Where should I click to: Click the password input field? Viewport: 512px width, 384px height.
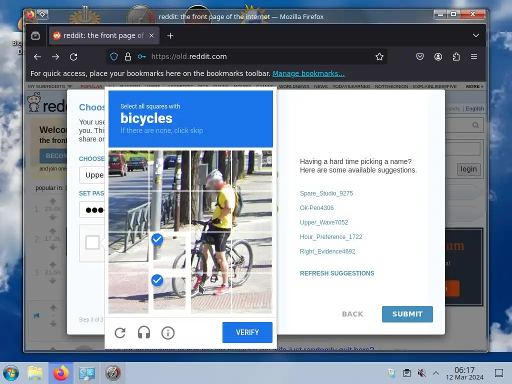point(92,209)
